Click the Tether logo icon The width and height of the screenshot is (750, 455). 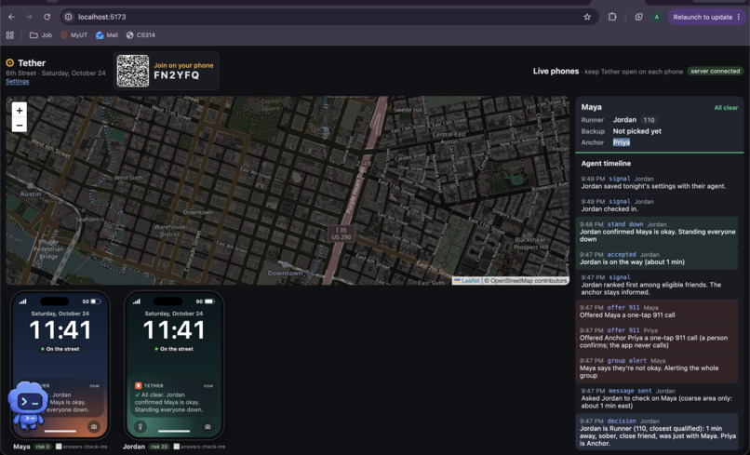click(x=9, y=62)
